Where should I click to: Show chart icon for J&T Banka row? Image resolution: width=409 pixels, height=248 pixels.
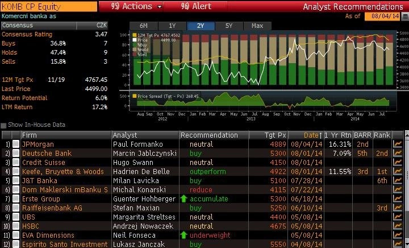(x=398, y=181)
